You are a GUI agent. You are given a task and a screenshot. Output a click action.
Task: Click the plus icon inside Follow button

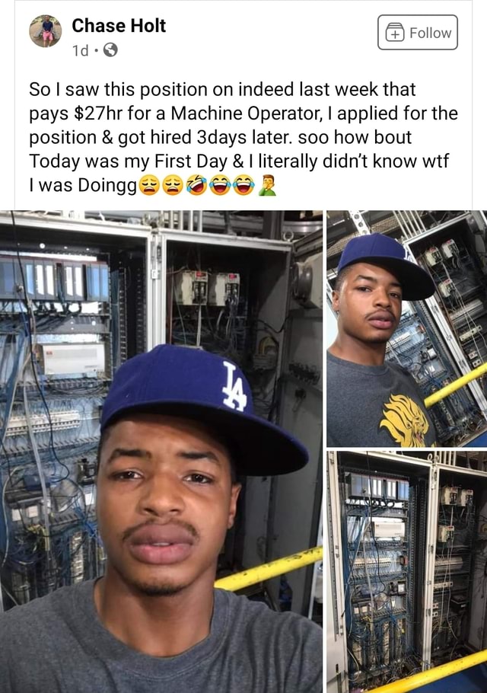[x=395, y=33]
